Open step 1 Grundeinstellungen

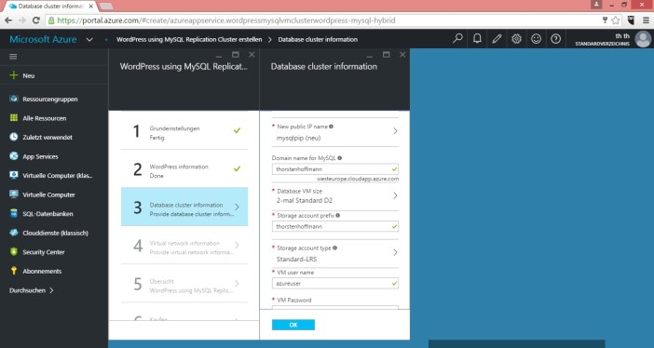coord(184,131)
